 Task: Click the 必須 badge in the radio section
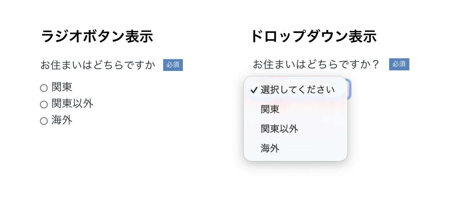[x=173, y=65]
